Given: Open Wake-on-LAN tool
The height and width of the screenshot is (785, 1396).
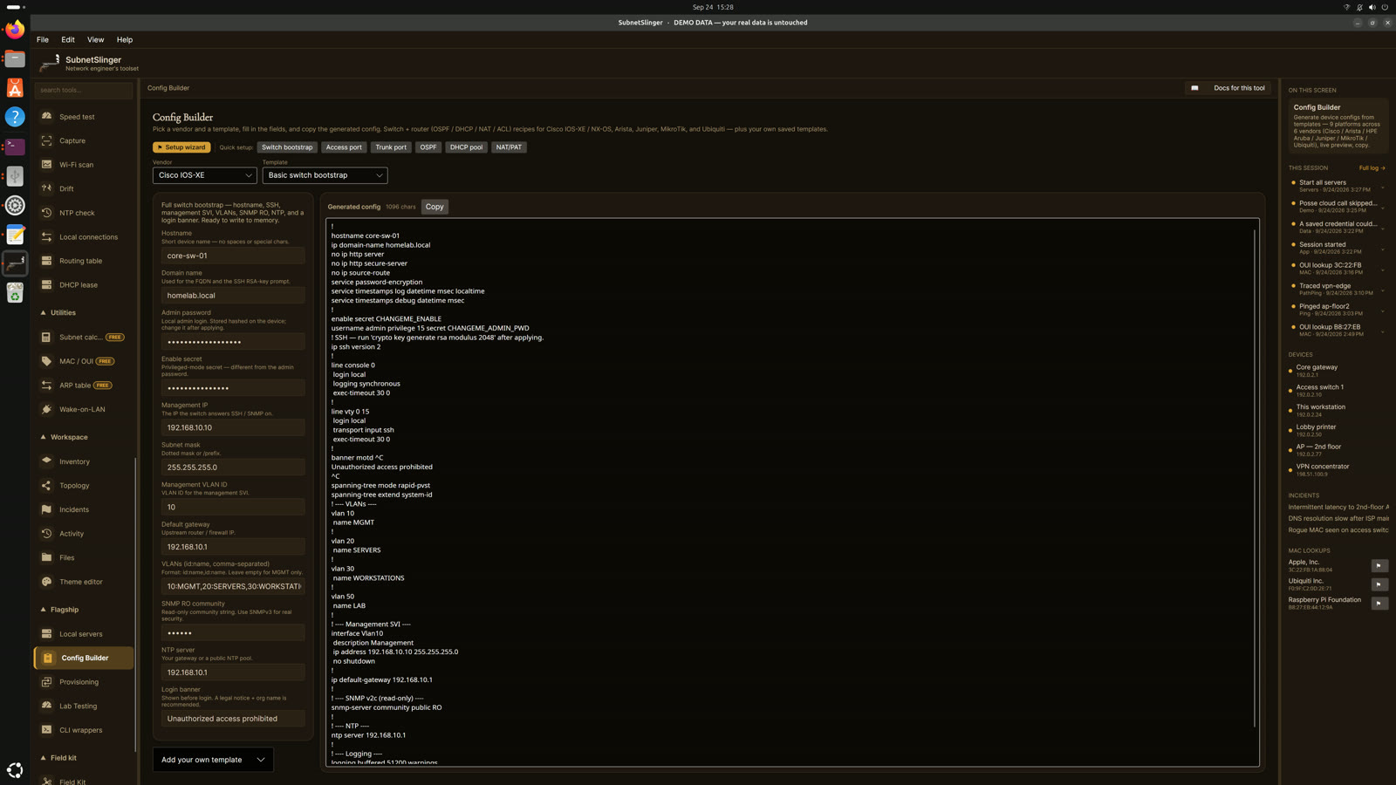Looking at the screenshot, I should tap(84, 409).
